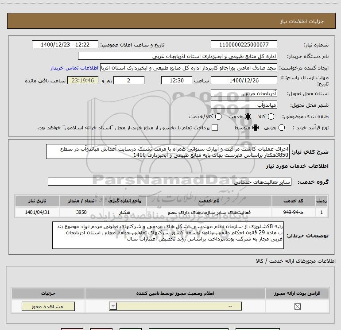Click the اعلام وضعیت مجوز توسط تامین کننده header
This screenshot has height=330, width=341.
pos(175,293)
